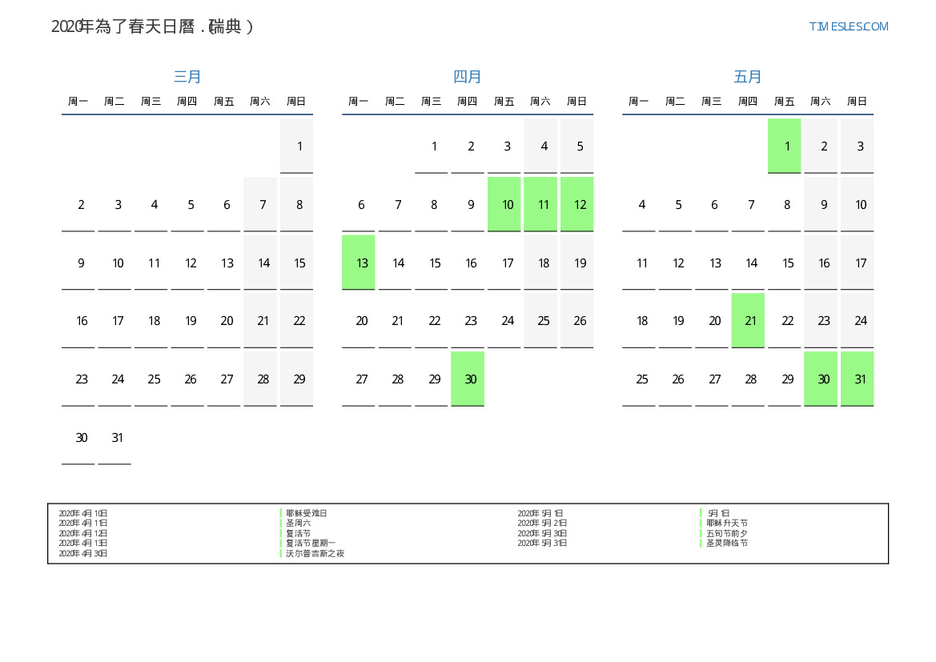Click the 耶稣受难日 legend entry
This screenshot has height=662, width=936.
pyautogui.click(x=307, y=513)
